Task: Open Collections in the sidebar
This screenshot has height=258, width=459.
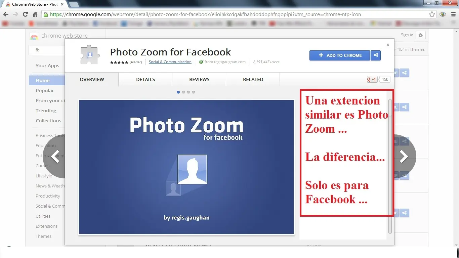Action: point(48,121)
